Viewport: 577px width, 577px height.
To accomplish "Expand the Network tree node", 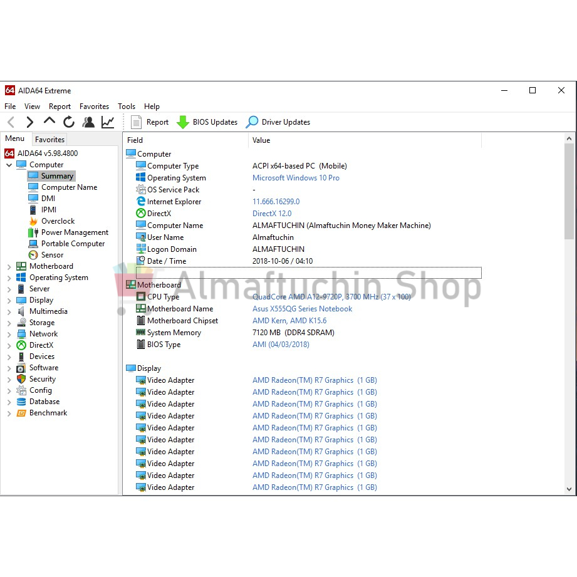I will tap(9, 335).
